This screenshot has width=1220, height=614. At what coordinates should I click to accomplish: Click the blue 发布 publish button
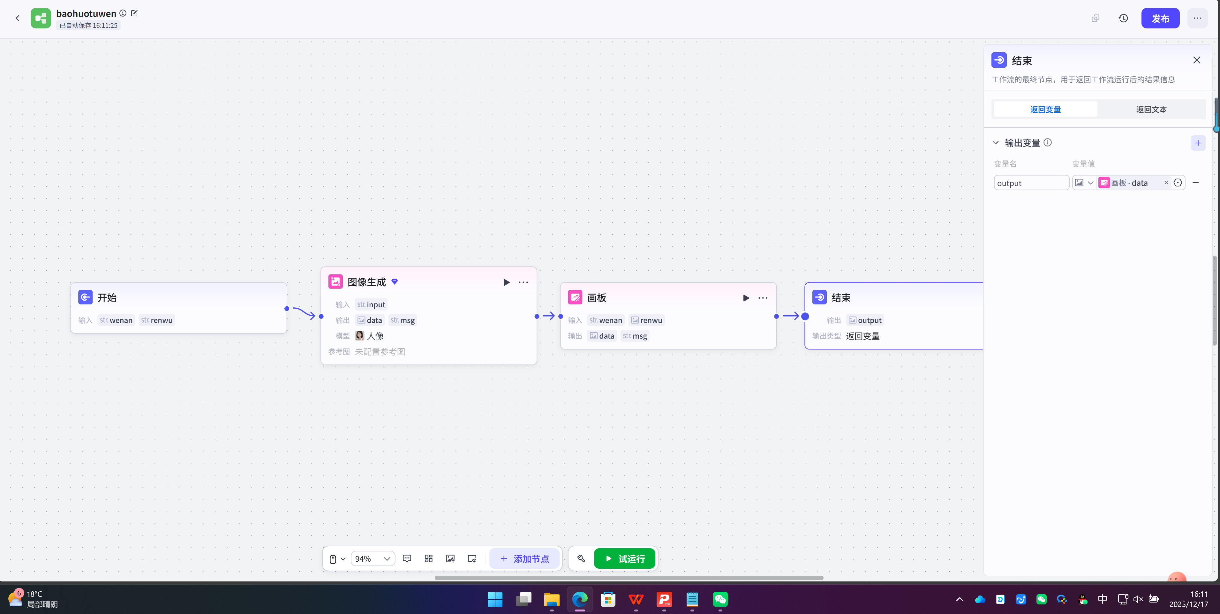point(1160,19)
